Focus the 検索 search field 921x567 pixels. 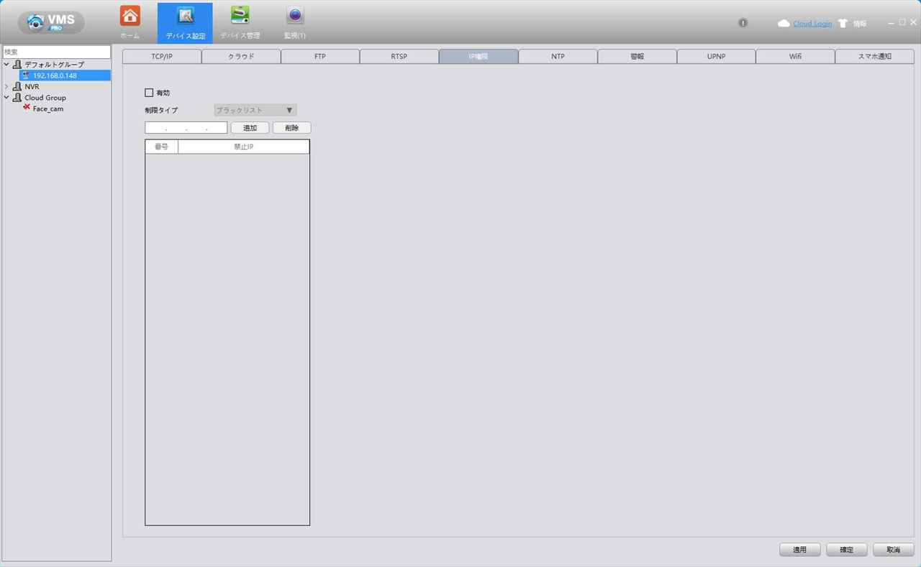pyautogui.click(x=57, y=52)
